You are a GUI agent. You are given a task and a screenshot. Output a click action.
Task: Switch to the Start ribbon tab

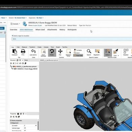pyautogui.click(x=13, y=47)
